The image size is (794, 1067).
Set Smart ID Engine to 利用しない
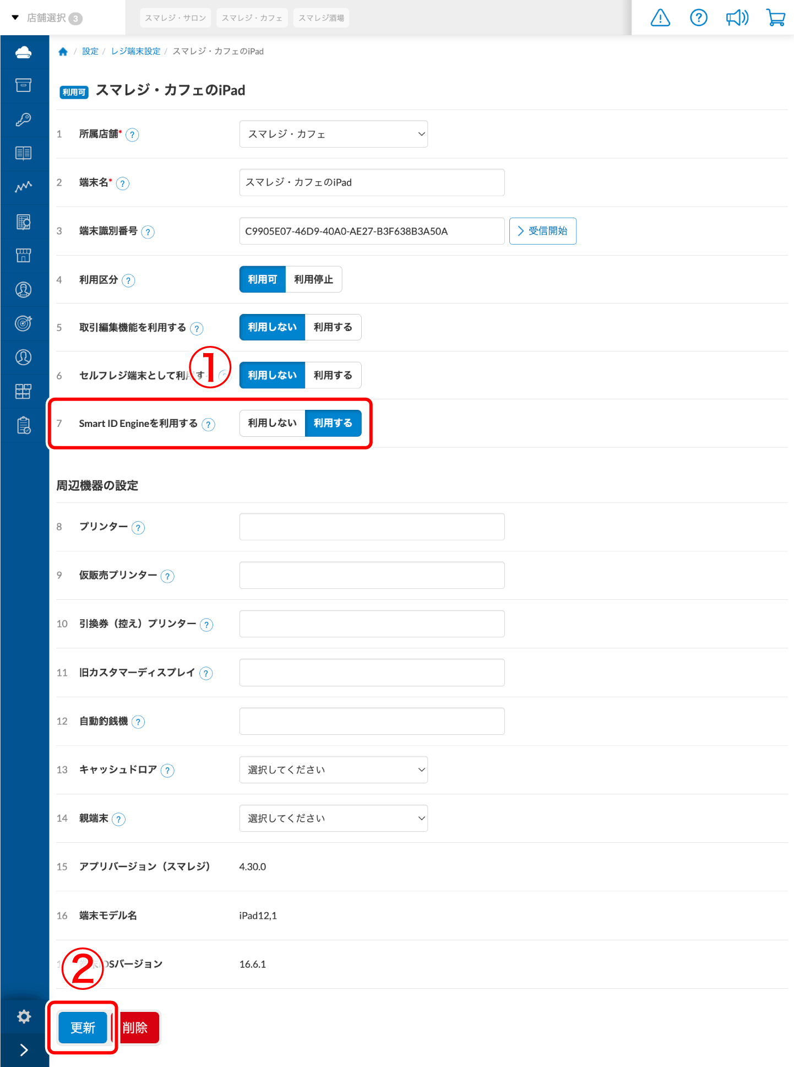272,423
